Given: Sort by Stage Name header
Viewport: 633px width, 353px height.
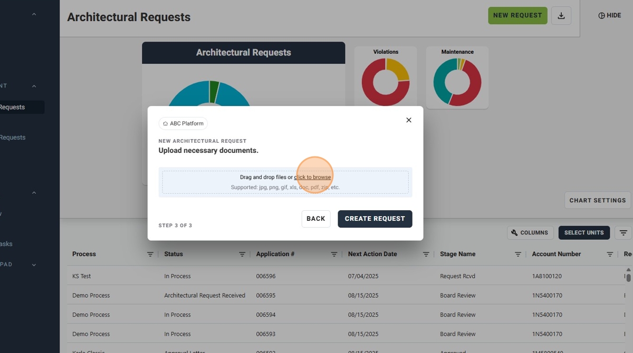Looking at the screenshot, I should [x=458, y=254].
